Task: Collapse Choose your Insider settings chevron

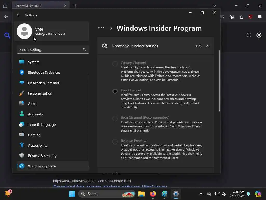Action: point(208,46)
